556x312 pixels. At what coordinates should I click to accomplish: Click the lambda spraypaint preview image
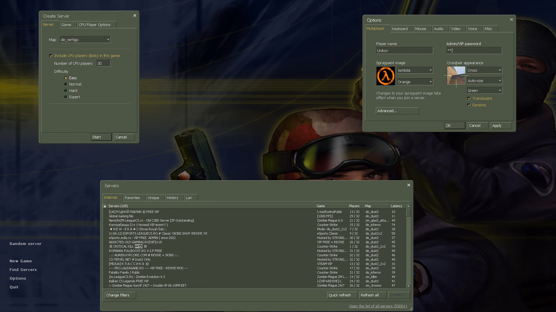pos(385,76)
